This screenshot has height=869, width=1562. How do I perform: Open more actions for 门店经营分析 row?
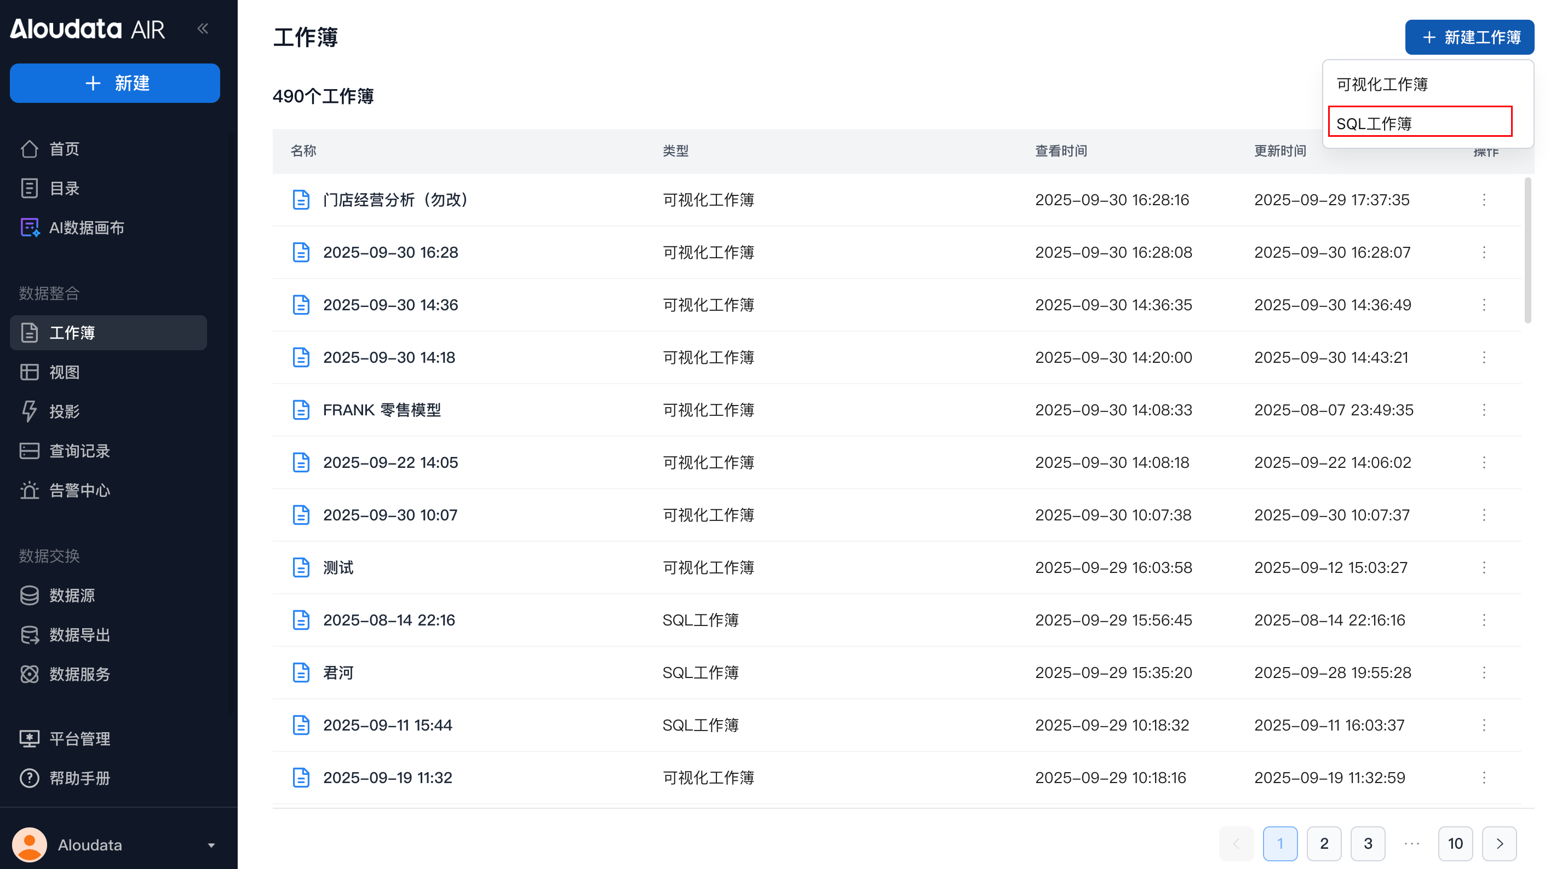click(1484, 200)
